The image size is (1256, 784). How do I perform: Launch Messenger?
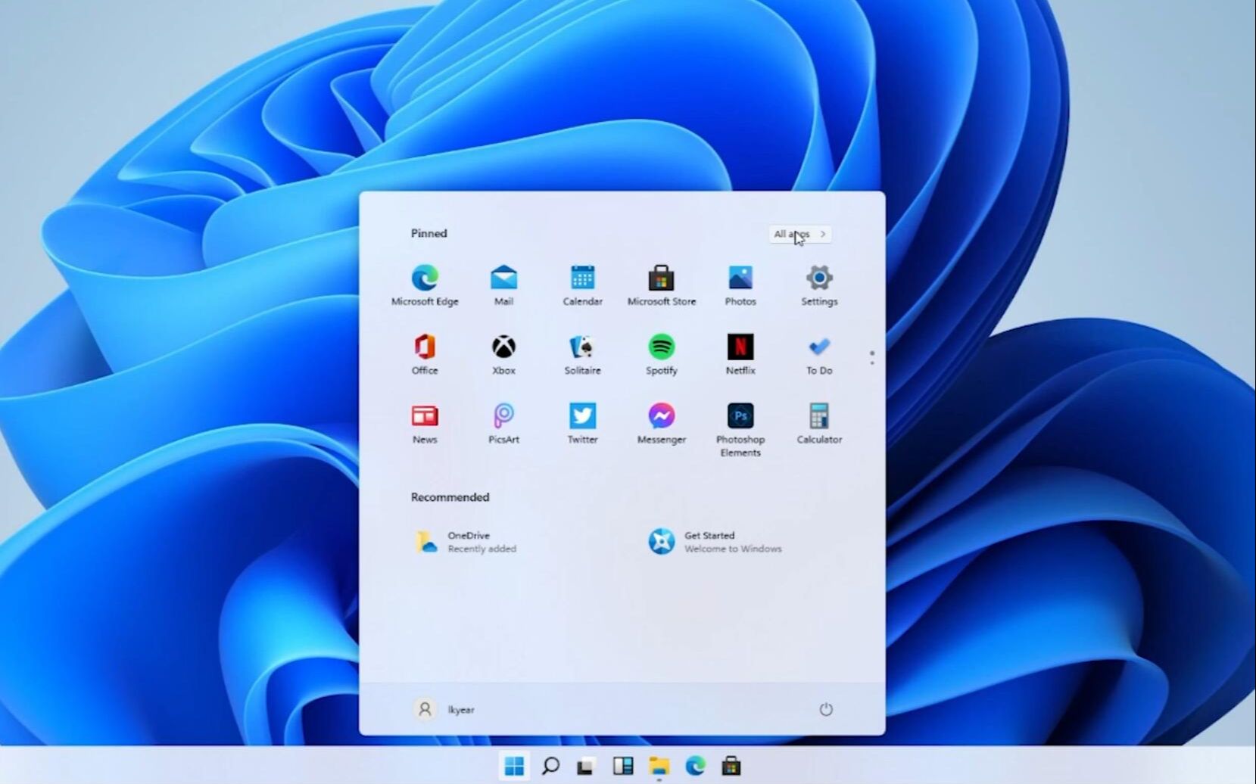(x=661, y=418)
